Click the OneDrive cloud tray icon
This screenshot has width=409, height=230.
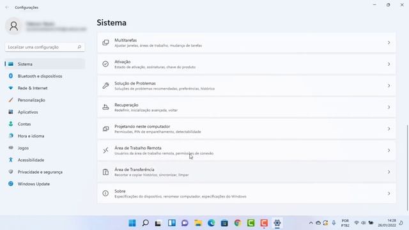tap(318, 223)
